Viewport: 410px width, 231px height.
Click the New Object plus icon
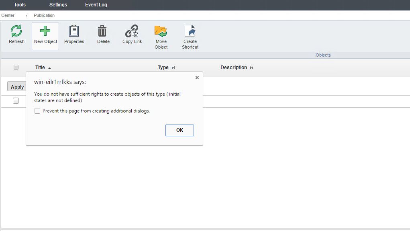(45, 31)
